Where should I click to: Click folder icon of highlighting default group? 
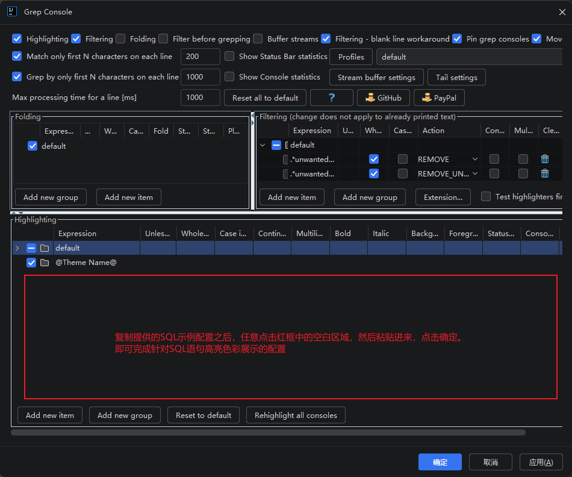pos(45,248)
